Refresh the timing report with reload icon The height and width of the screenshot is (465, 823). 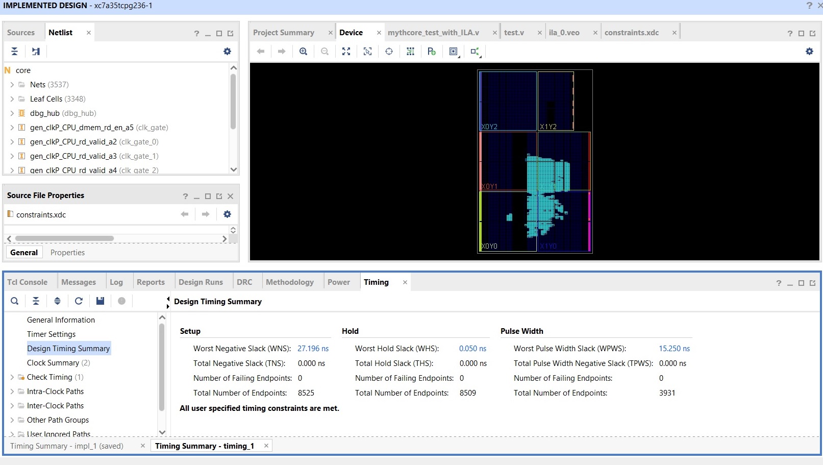coord(79,301)
